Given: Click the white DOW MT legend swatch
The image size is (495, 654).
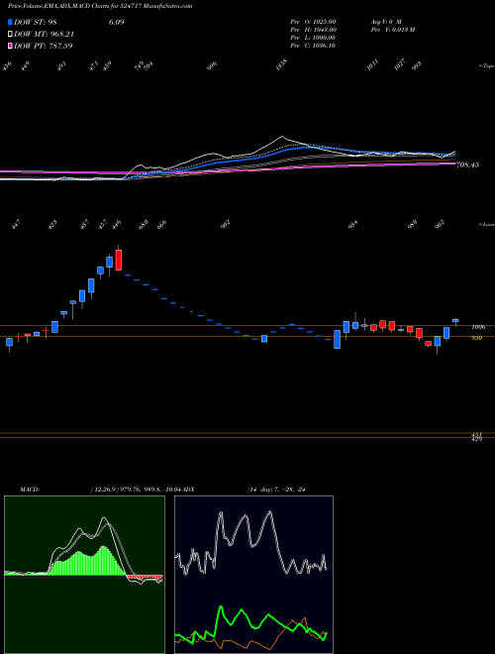Looking at the screenshot, I should point(10,34).
